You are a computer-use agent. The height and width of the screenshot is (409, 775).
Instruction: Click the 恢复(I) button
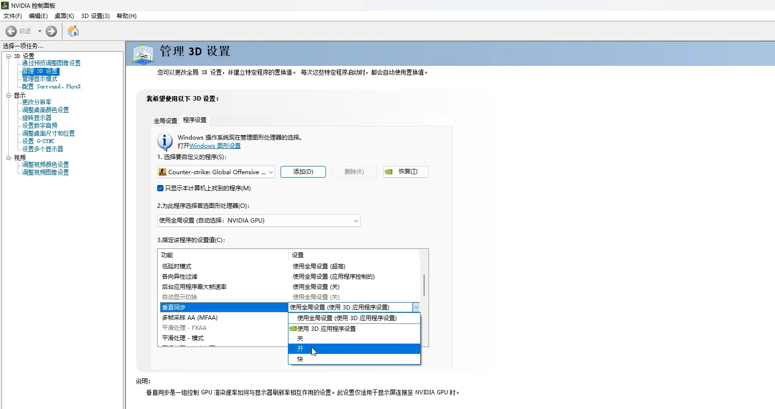(x=406, y=172)
